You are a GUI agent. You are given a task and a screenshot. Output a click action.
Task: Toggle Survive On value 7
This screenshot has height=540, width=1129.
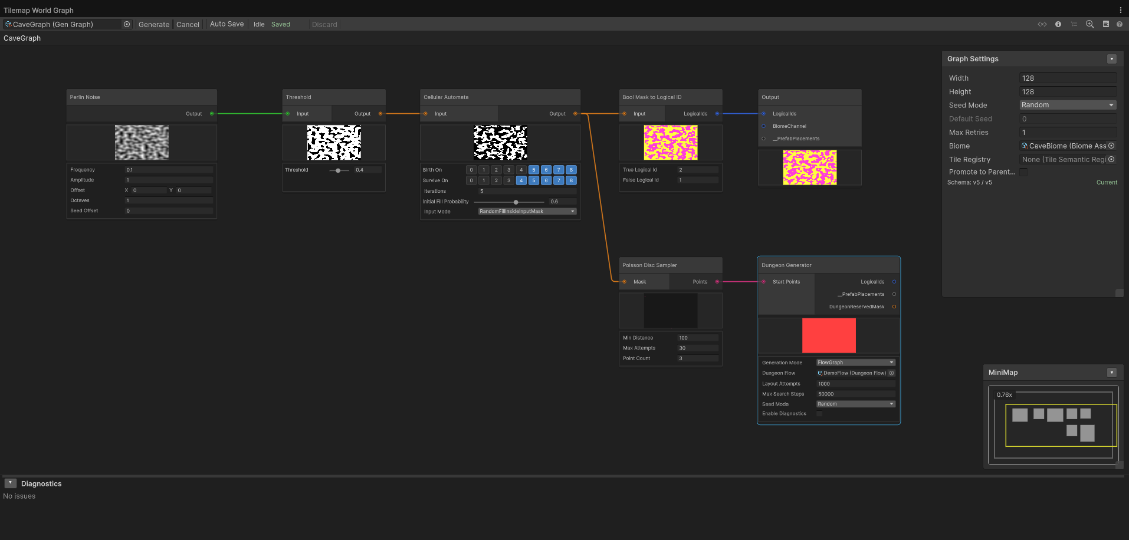[559, 180]
